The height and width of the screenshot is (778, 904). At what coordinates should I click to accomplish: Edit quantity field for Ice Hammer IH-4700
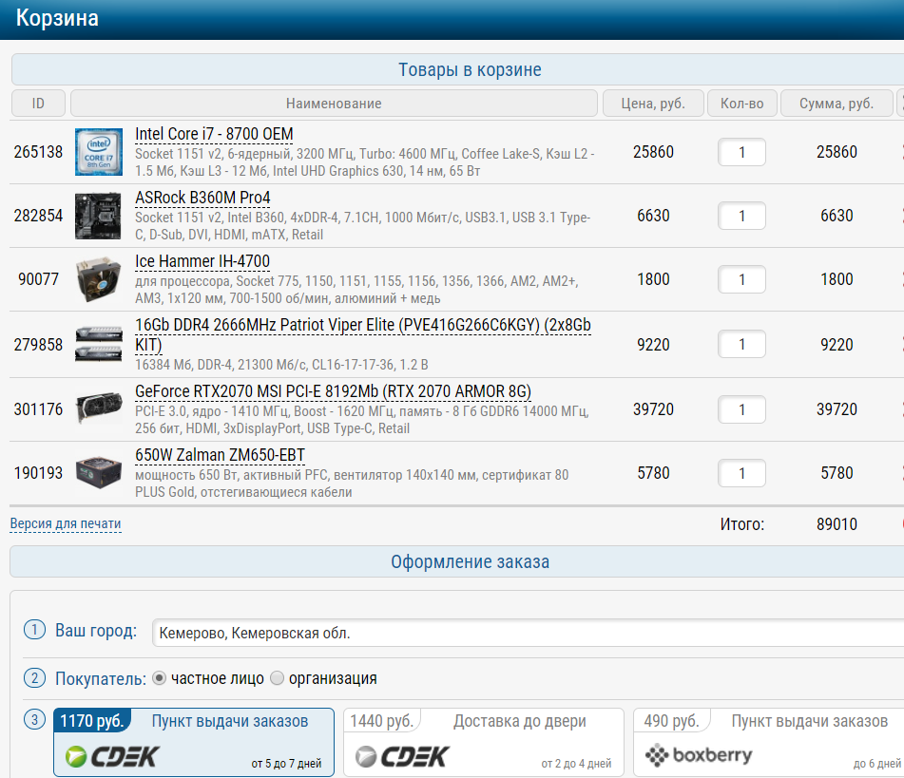click(742, 279)
